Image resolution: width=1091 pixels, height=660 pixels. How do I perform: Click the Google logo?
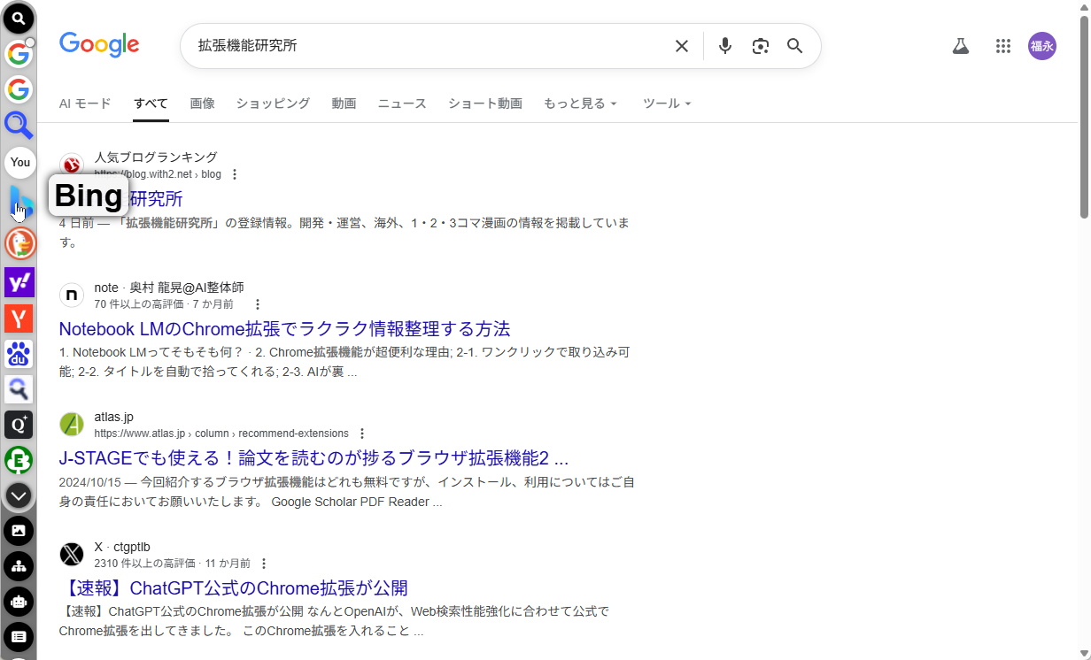click(99, 45)
